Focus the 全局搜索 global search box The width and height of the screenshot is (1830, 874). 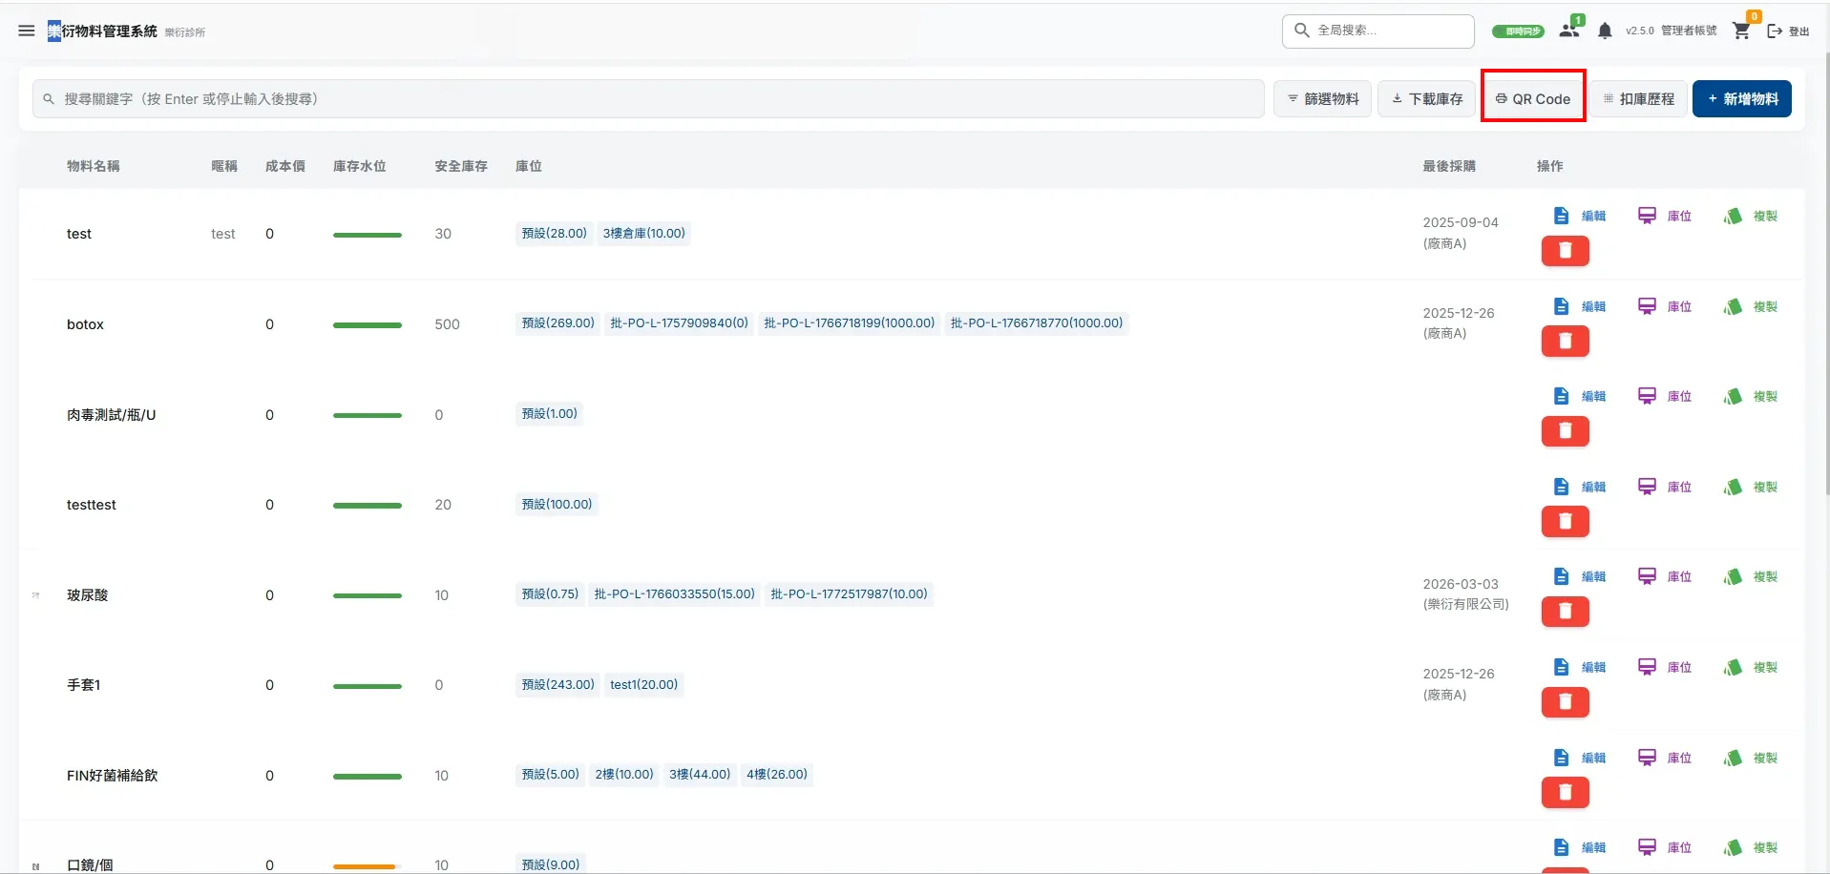click(x=1378, y=31)
